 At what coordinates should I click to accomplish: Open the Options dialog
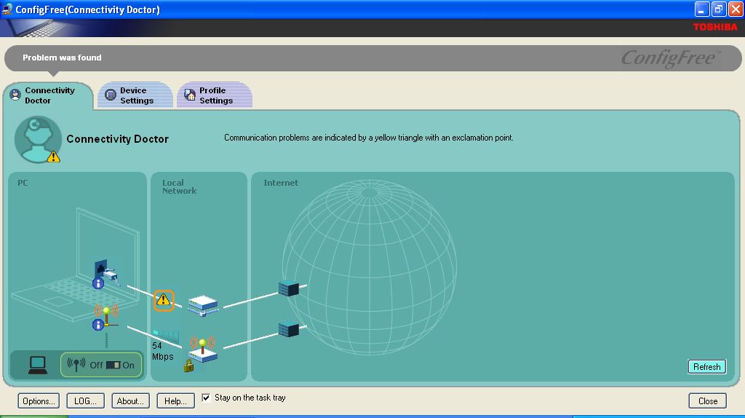tap(39, 401)
